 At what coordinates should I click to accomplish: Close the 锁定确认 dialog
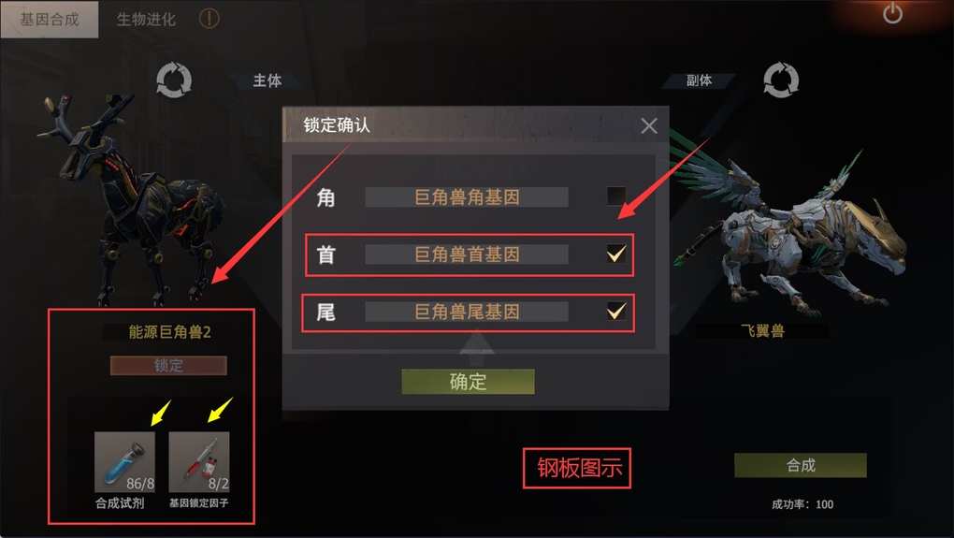[649, 125]
